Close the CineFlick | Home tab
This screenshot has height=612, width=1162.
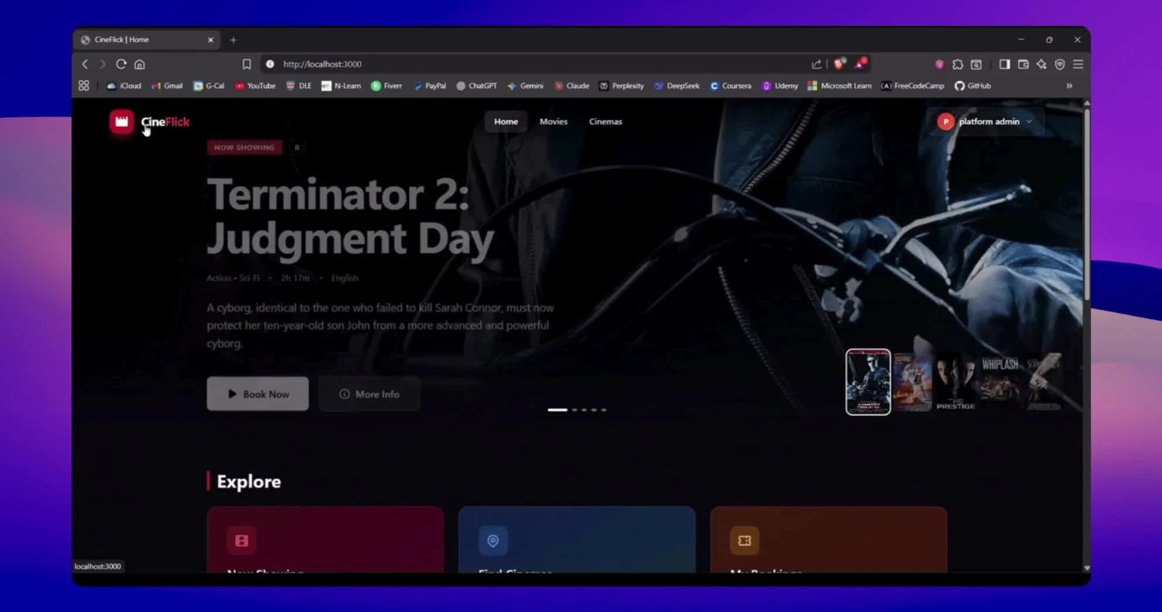(210, 40)
